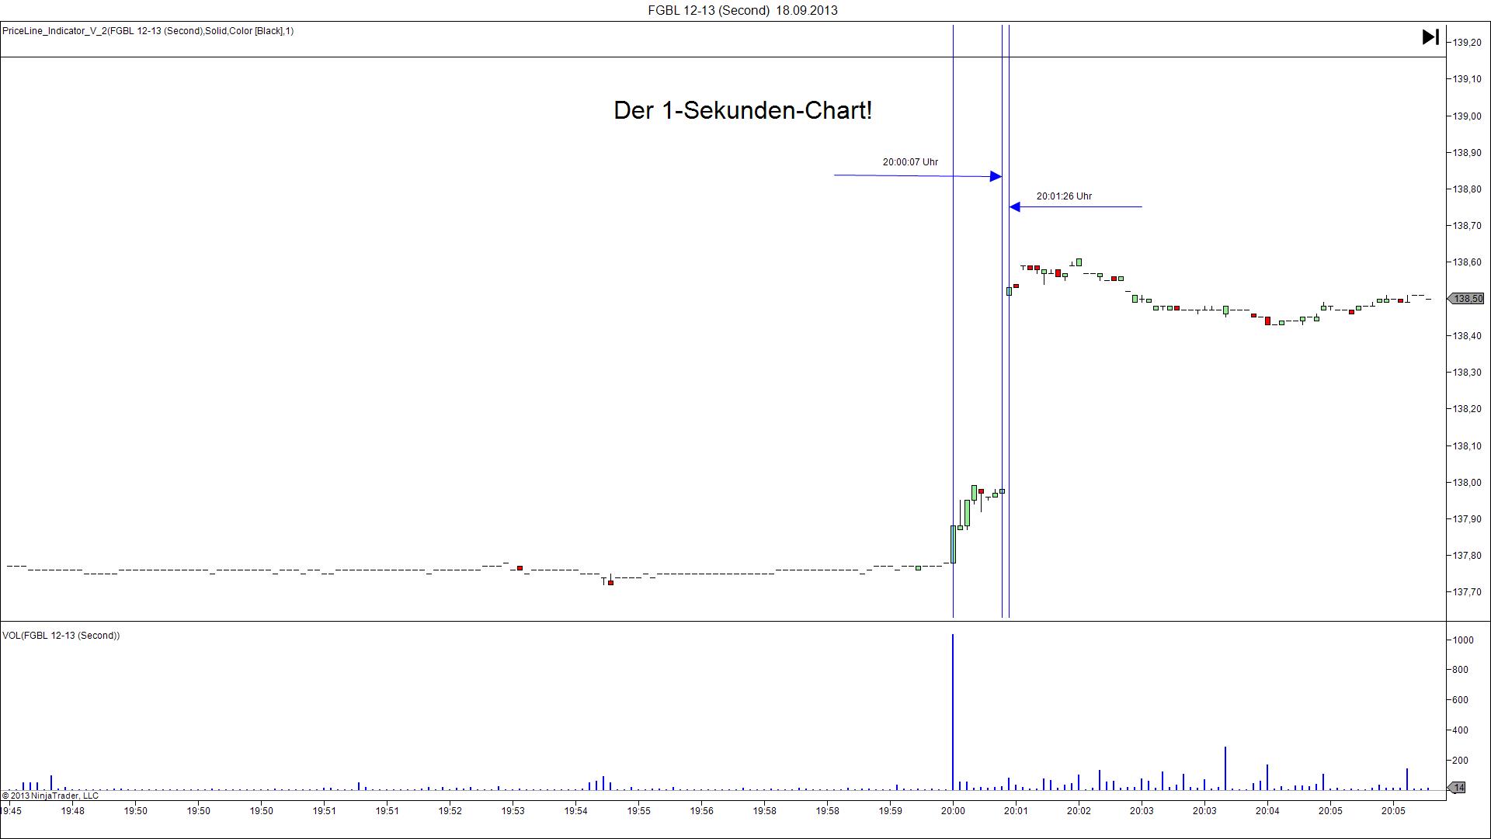The height and width of the screenshot is (839, 1491).
Task: Select the PriceLine_Indicator_V_2 indicator label
Action: (x=148, y=31)
